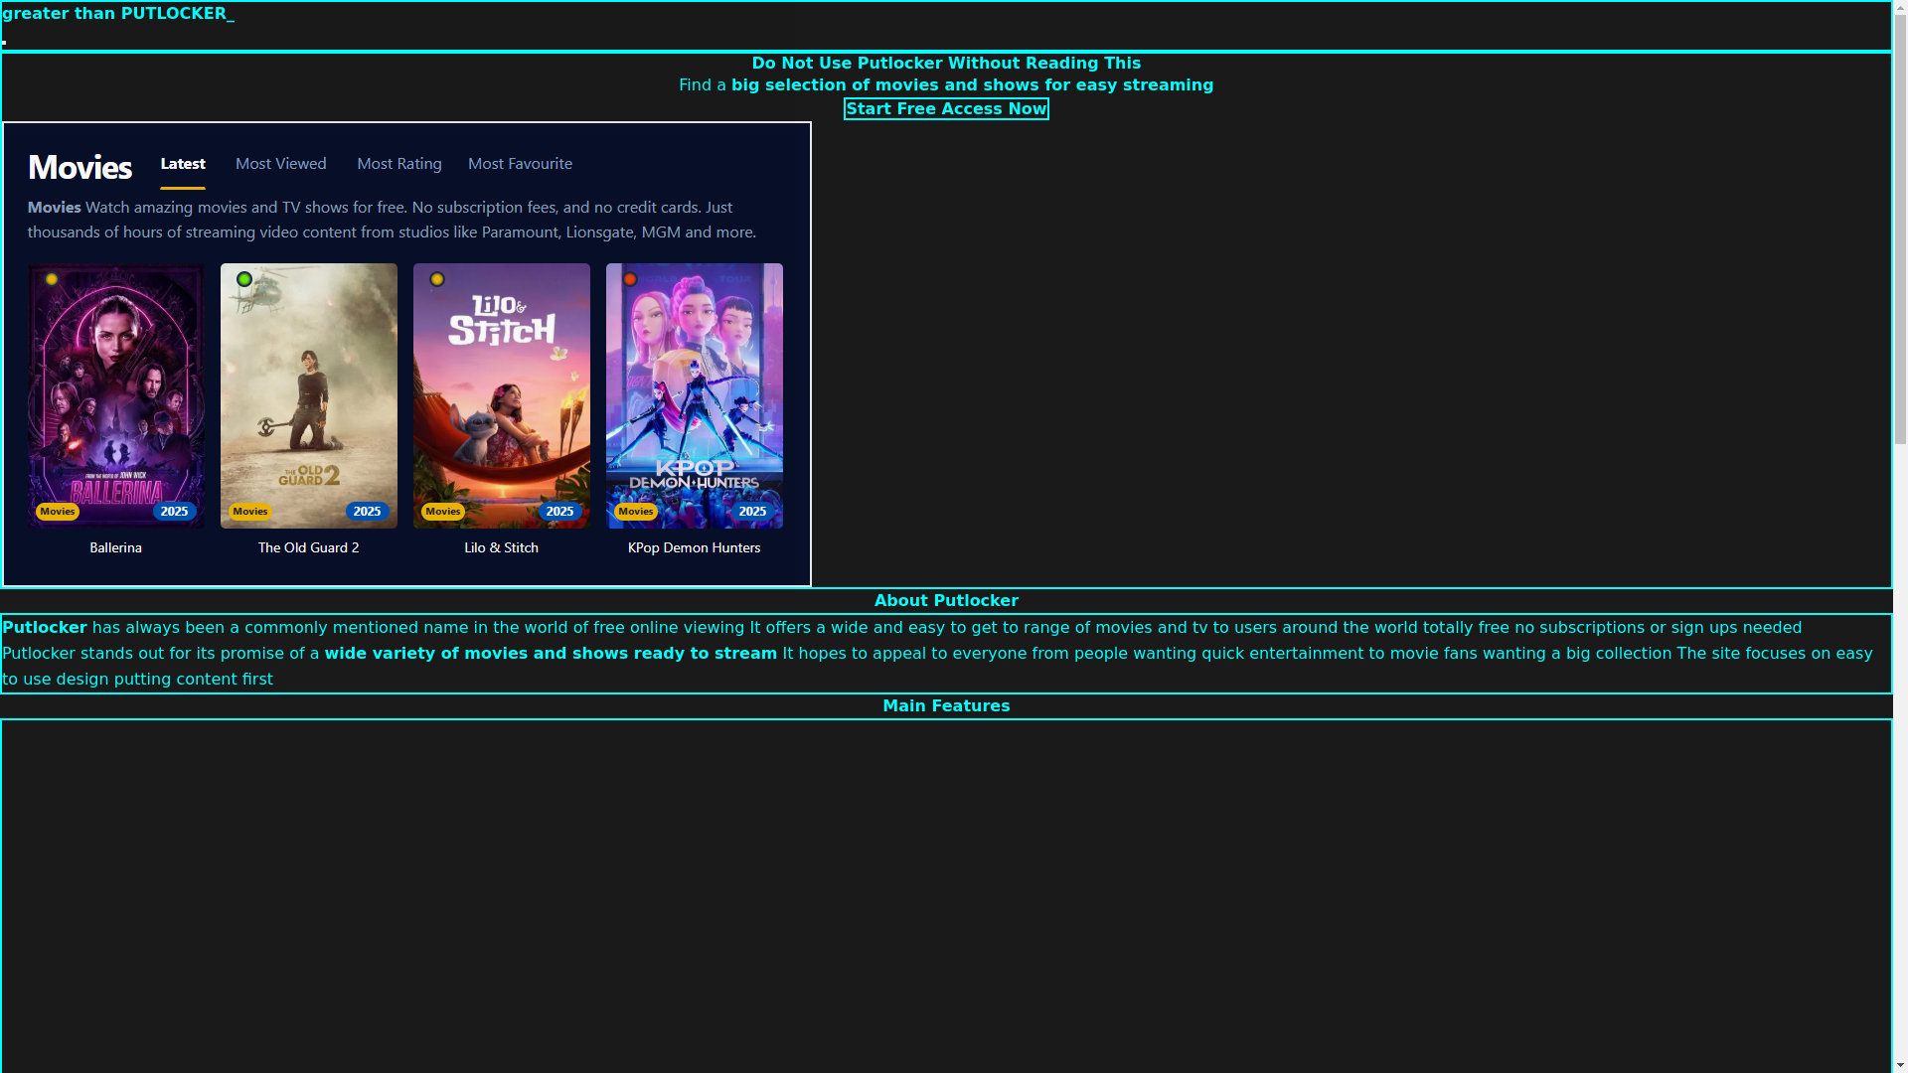
Task: Switch to Most Favourite tab
Action: pyautogui.click(x=520, y=164)
